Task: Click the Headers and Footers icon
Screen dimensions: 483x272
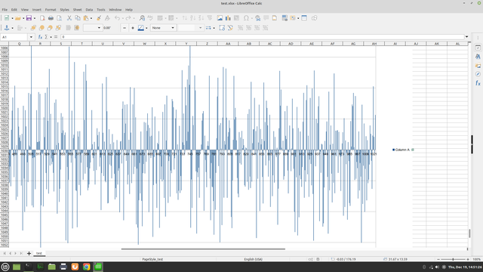Action: (x=274, y=18)
